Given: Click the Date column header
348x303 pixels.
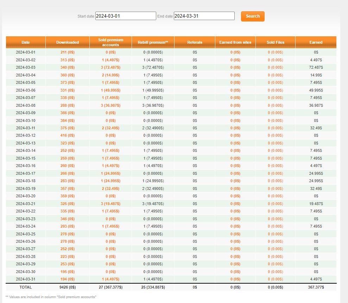Looking at the screenshot, I should (x=26, y=42).
